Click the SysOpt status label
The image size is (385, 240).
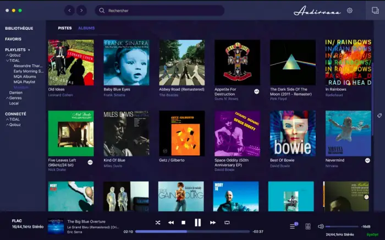(x=372, y=235)
